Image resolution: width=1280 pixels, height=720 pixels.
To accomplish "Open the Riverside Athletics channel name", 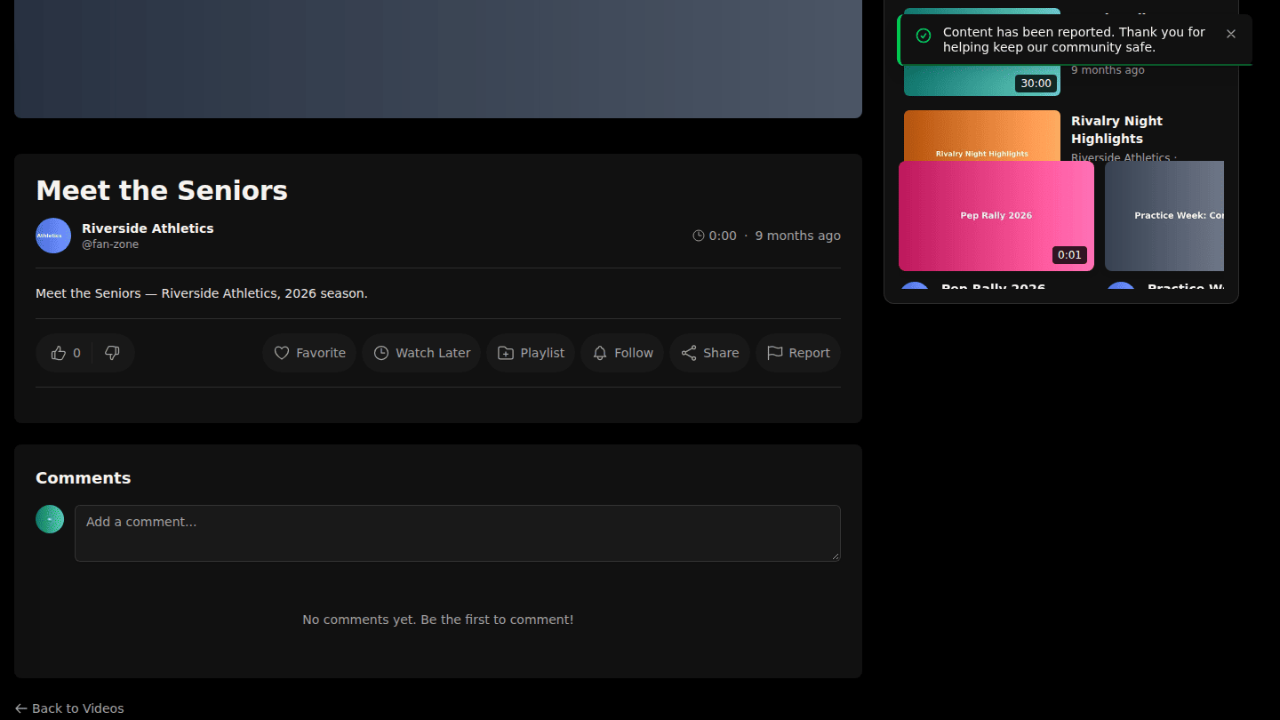I will (148, 228).
